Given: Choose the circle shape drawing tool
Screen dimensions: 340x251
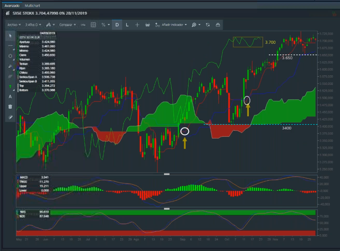Looking at the screenshot, I should 10,56.
